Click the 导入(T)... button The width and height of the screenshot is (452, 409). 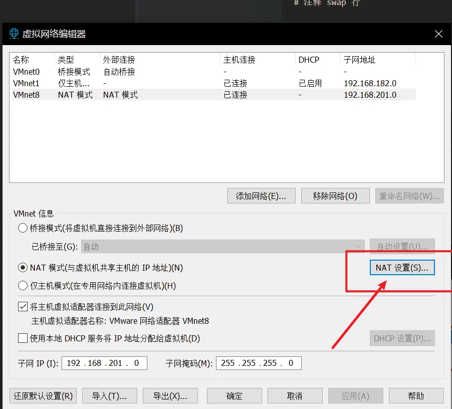(110, 396)
